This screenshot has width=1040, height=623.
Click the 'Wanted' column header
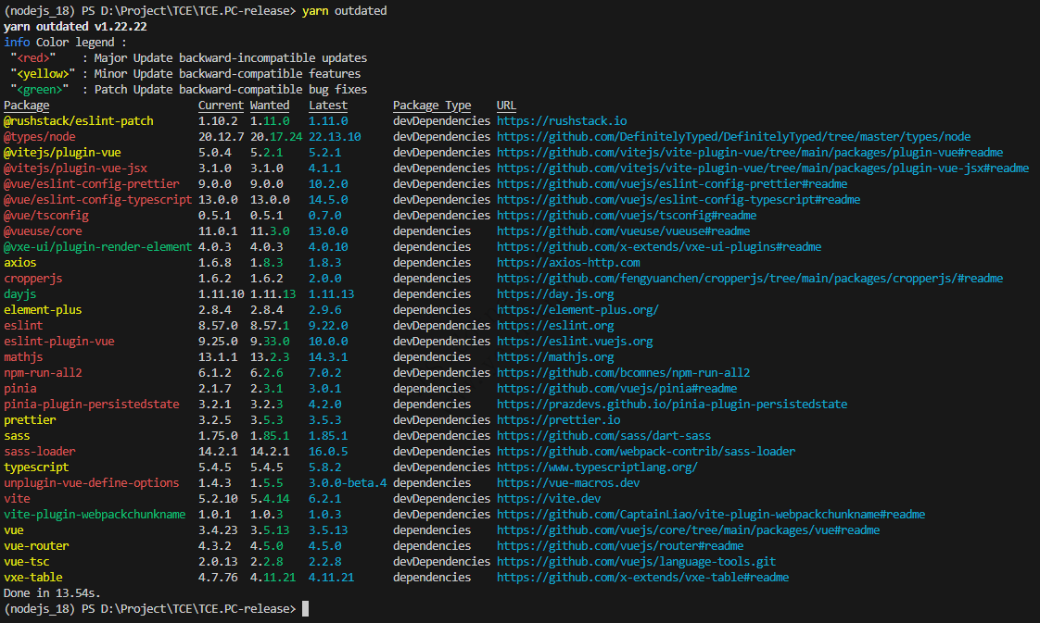(270, 106)
